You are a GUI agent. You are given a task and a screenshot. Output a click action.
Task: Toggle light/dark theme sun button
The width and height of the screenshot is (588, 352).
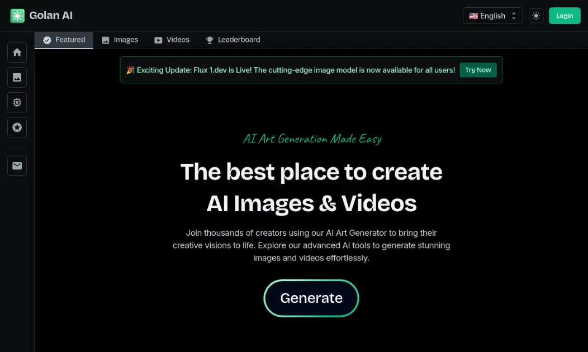pos(536,16)
